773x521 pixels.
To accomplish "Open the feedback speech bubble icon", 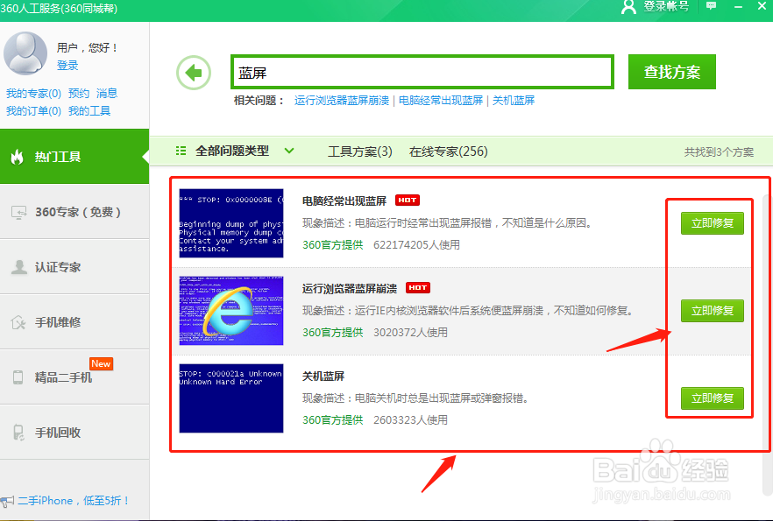I will [x=710, y=10].
